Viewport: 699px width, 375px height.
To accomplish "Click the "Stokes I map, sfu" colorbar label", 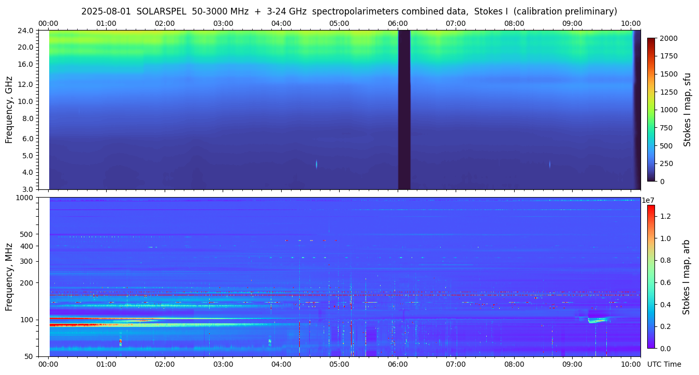I will coord(687,110).
